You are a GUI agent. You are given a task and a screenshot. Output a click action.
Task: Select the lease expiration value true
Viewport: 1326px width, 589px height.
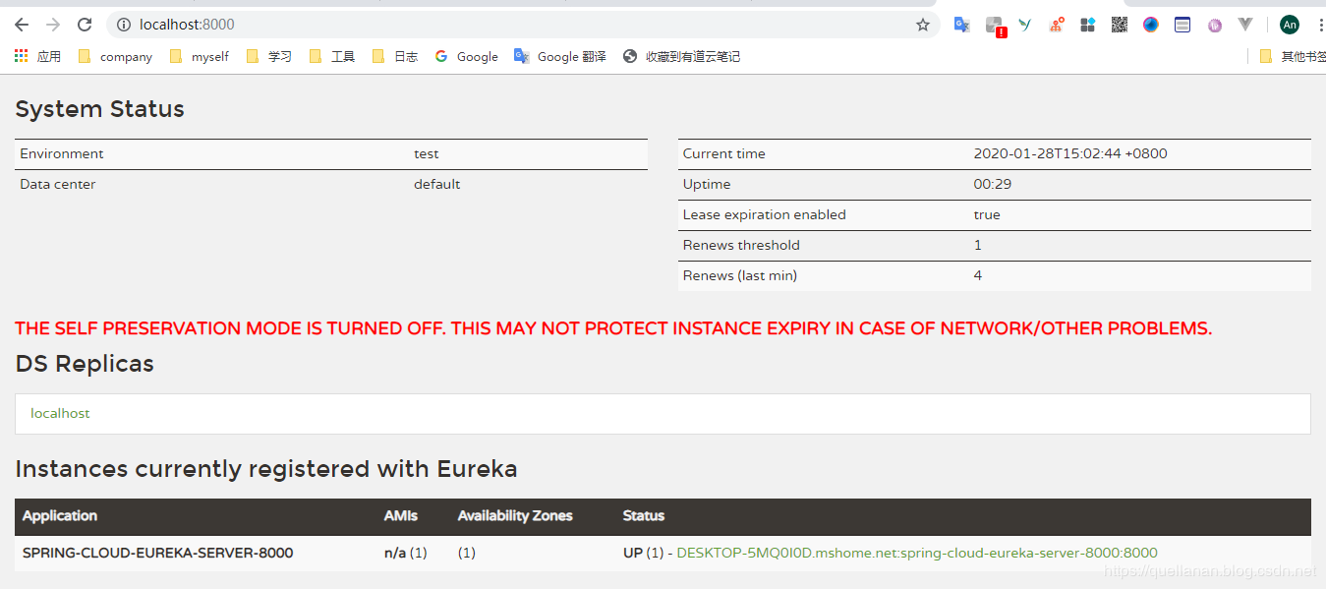point(987,214)
